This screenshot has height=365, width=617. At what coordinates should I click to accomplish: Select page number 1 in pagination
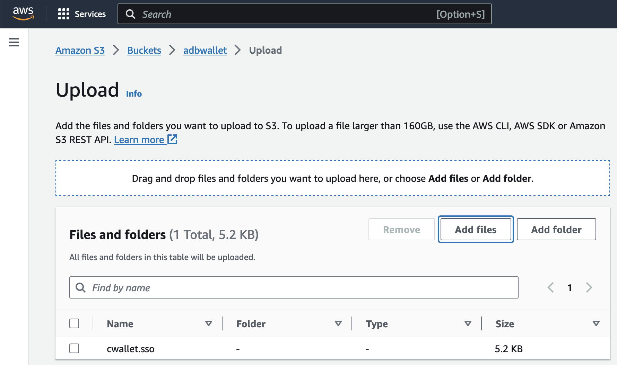pos(570,288)
